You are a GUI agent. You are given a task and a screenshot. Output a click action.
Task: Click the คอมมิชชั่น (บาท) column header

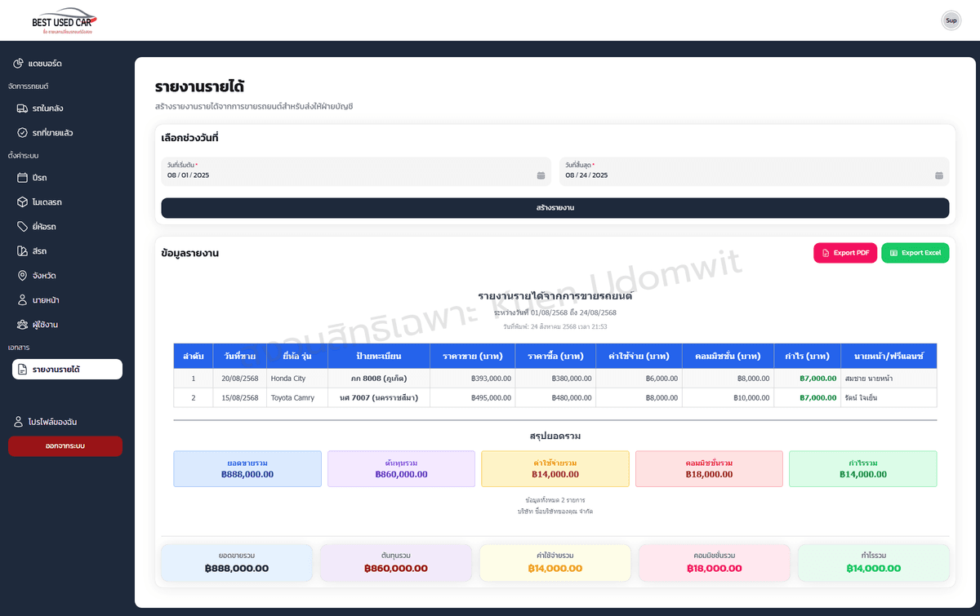pyautogui.click(x=728, y=357)
